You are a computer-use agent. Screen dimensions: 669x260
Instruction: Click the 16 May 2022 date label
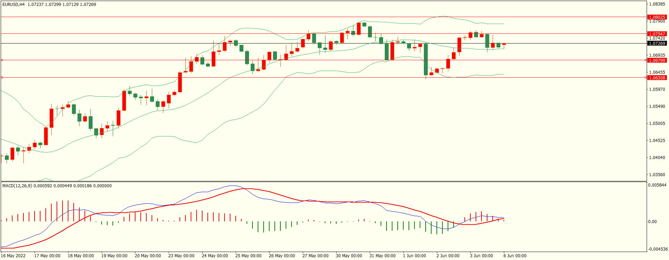(x=13, y=256)
